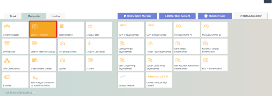Viewport: 272px width, 96px height.
Task: Open the Kira Entegrasyonu tile
Action: [71, 46]
